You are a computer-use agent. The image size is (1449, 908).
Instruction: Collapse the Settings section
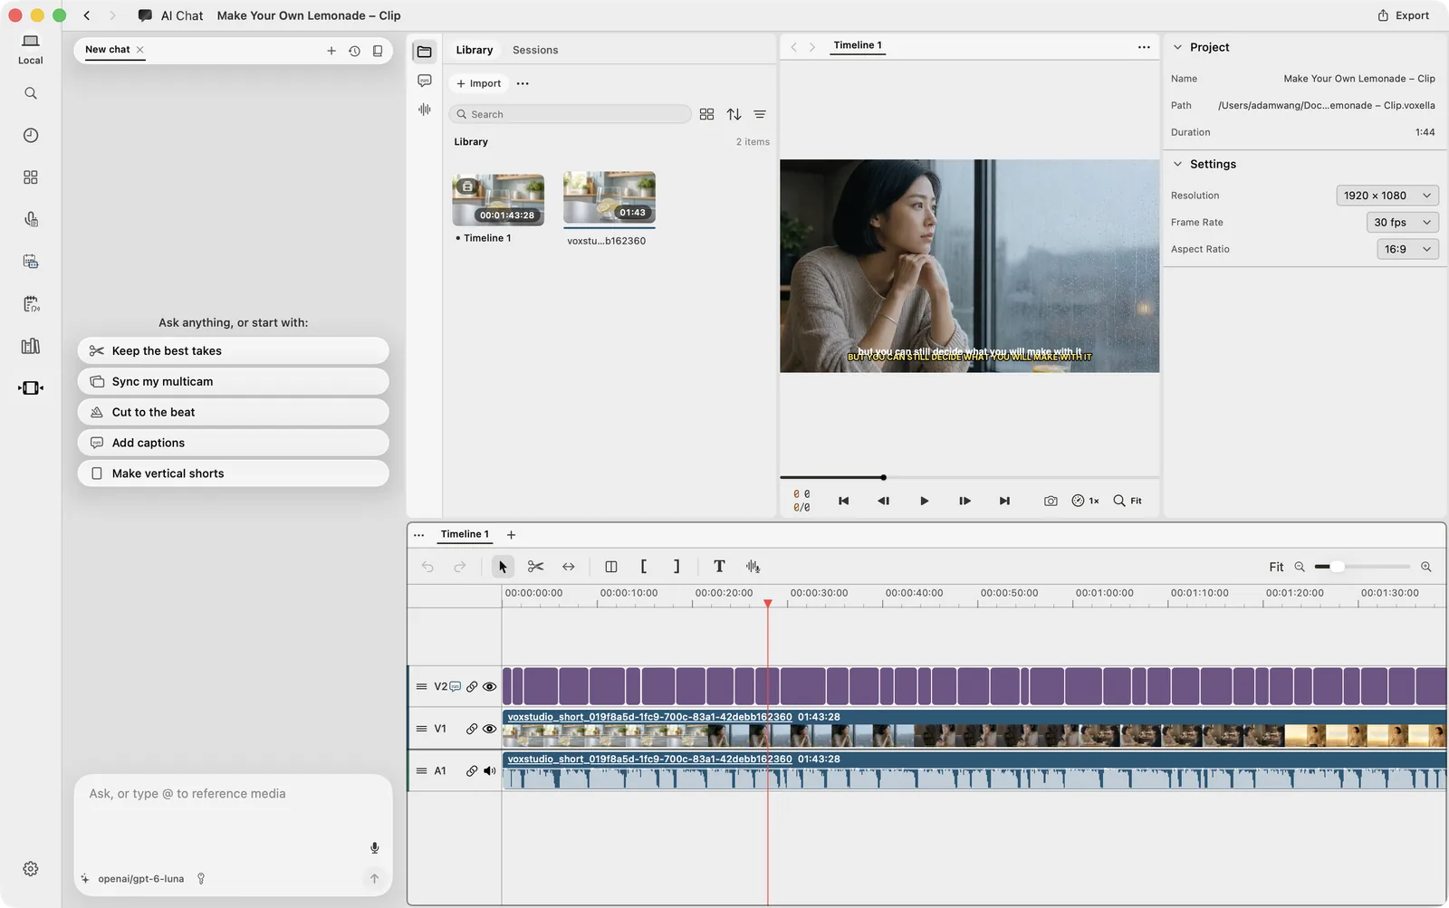[x=1177, y=164]
